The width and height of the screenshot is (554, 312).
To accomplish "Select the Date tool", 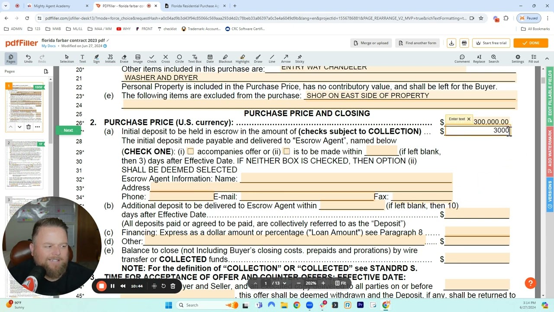I will pyautogui.click(x=210, y=58).
